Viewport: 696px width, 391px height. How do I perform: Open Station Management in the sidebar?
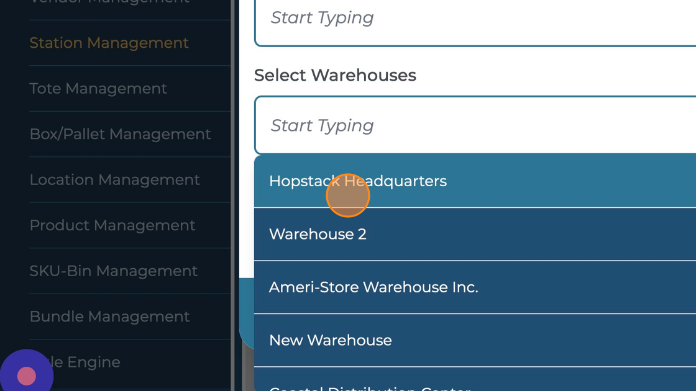tap(109, 43)
